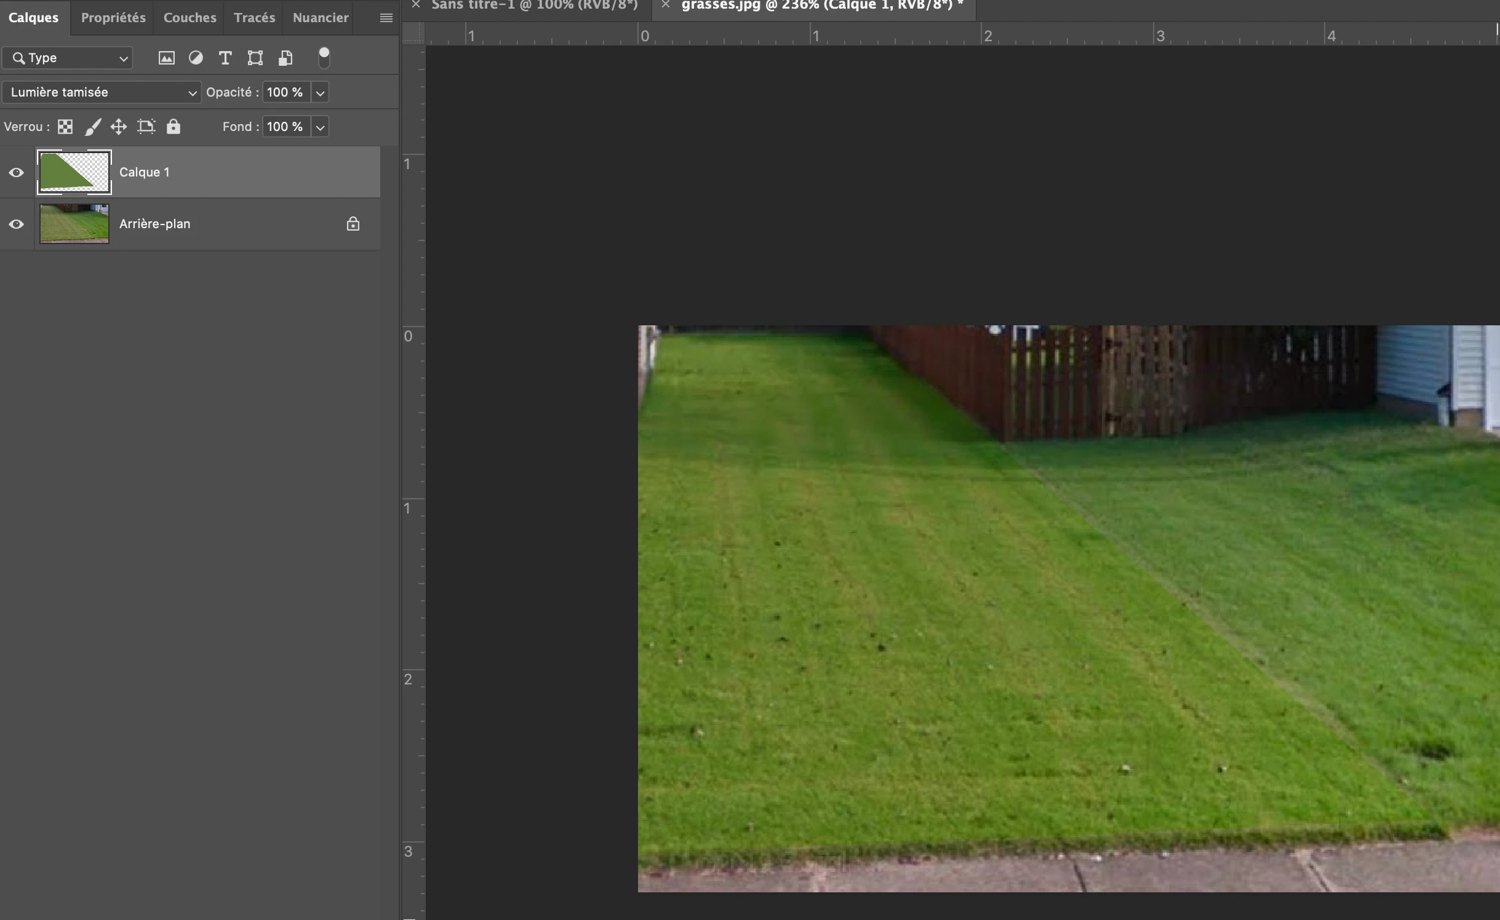
Task: Open the Lumière tamisée blend mode dropdown
Action: [x=102, y=92]
